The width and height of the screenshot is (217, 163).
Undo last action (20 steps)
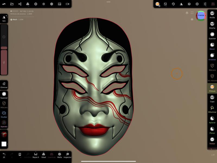pyautogui.click(x=4, y=155)
